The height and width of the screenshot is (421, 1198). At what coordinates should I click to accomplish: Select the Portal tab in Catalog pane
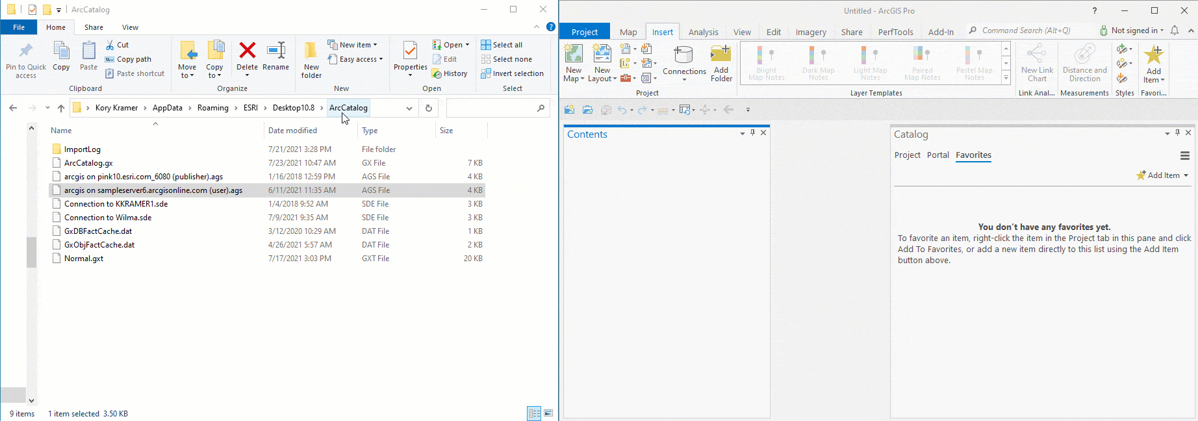[938, 155]
